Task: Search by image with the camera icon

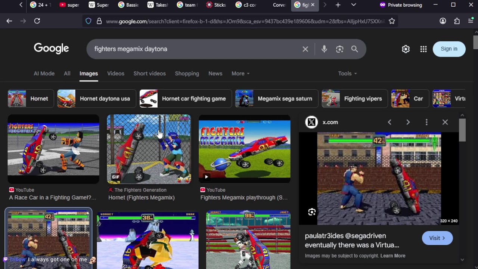Action: [x=339, y=49]
